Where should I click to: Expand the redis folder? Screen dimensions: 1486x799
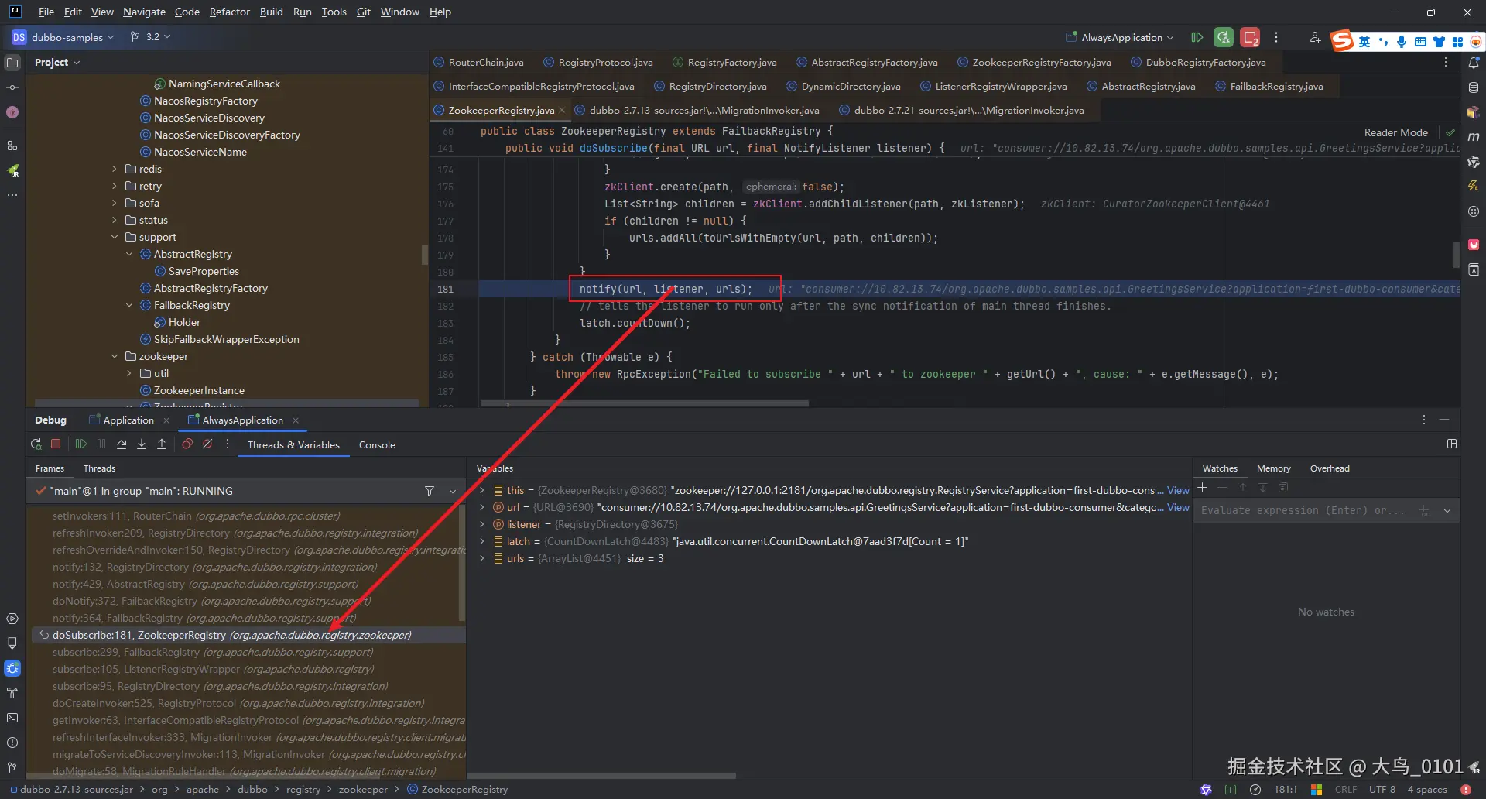[115, 169]
